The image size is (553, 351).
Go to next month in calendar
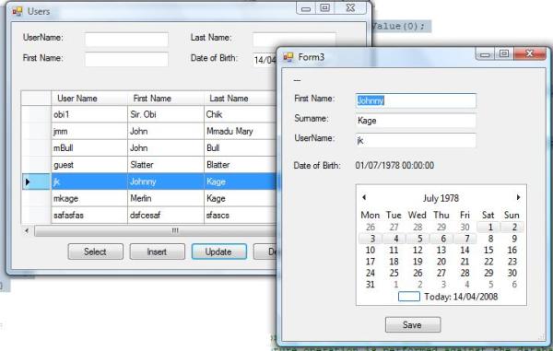pyautogui.click(x=518, y=197)
